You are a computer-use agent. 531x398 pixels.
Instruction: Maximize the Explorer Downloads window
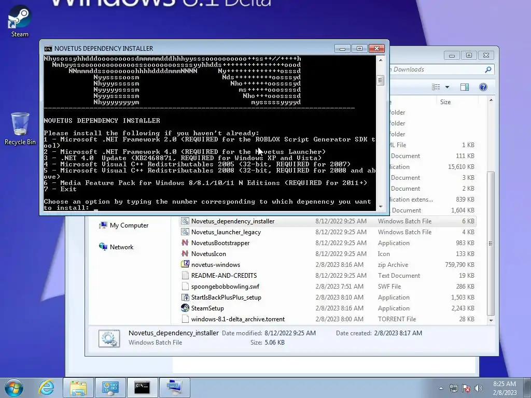pos(469,55)
